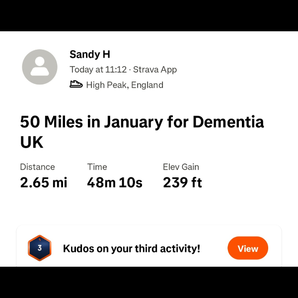The image size is (298, 298).
Task: Tap the hexagon badge showing number 3
Action: pyautogui.click(x=40, y=248)
